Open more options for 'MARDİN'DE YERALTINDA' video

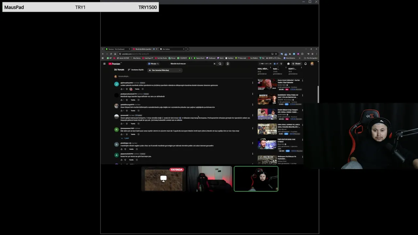[x=302, y=95]
